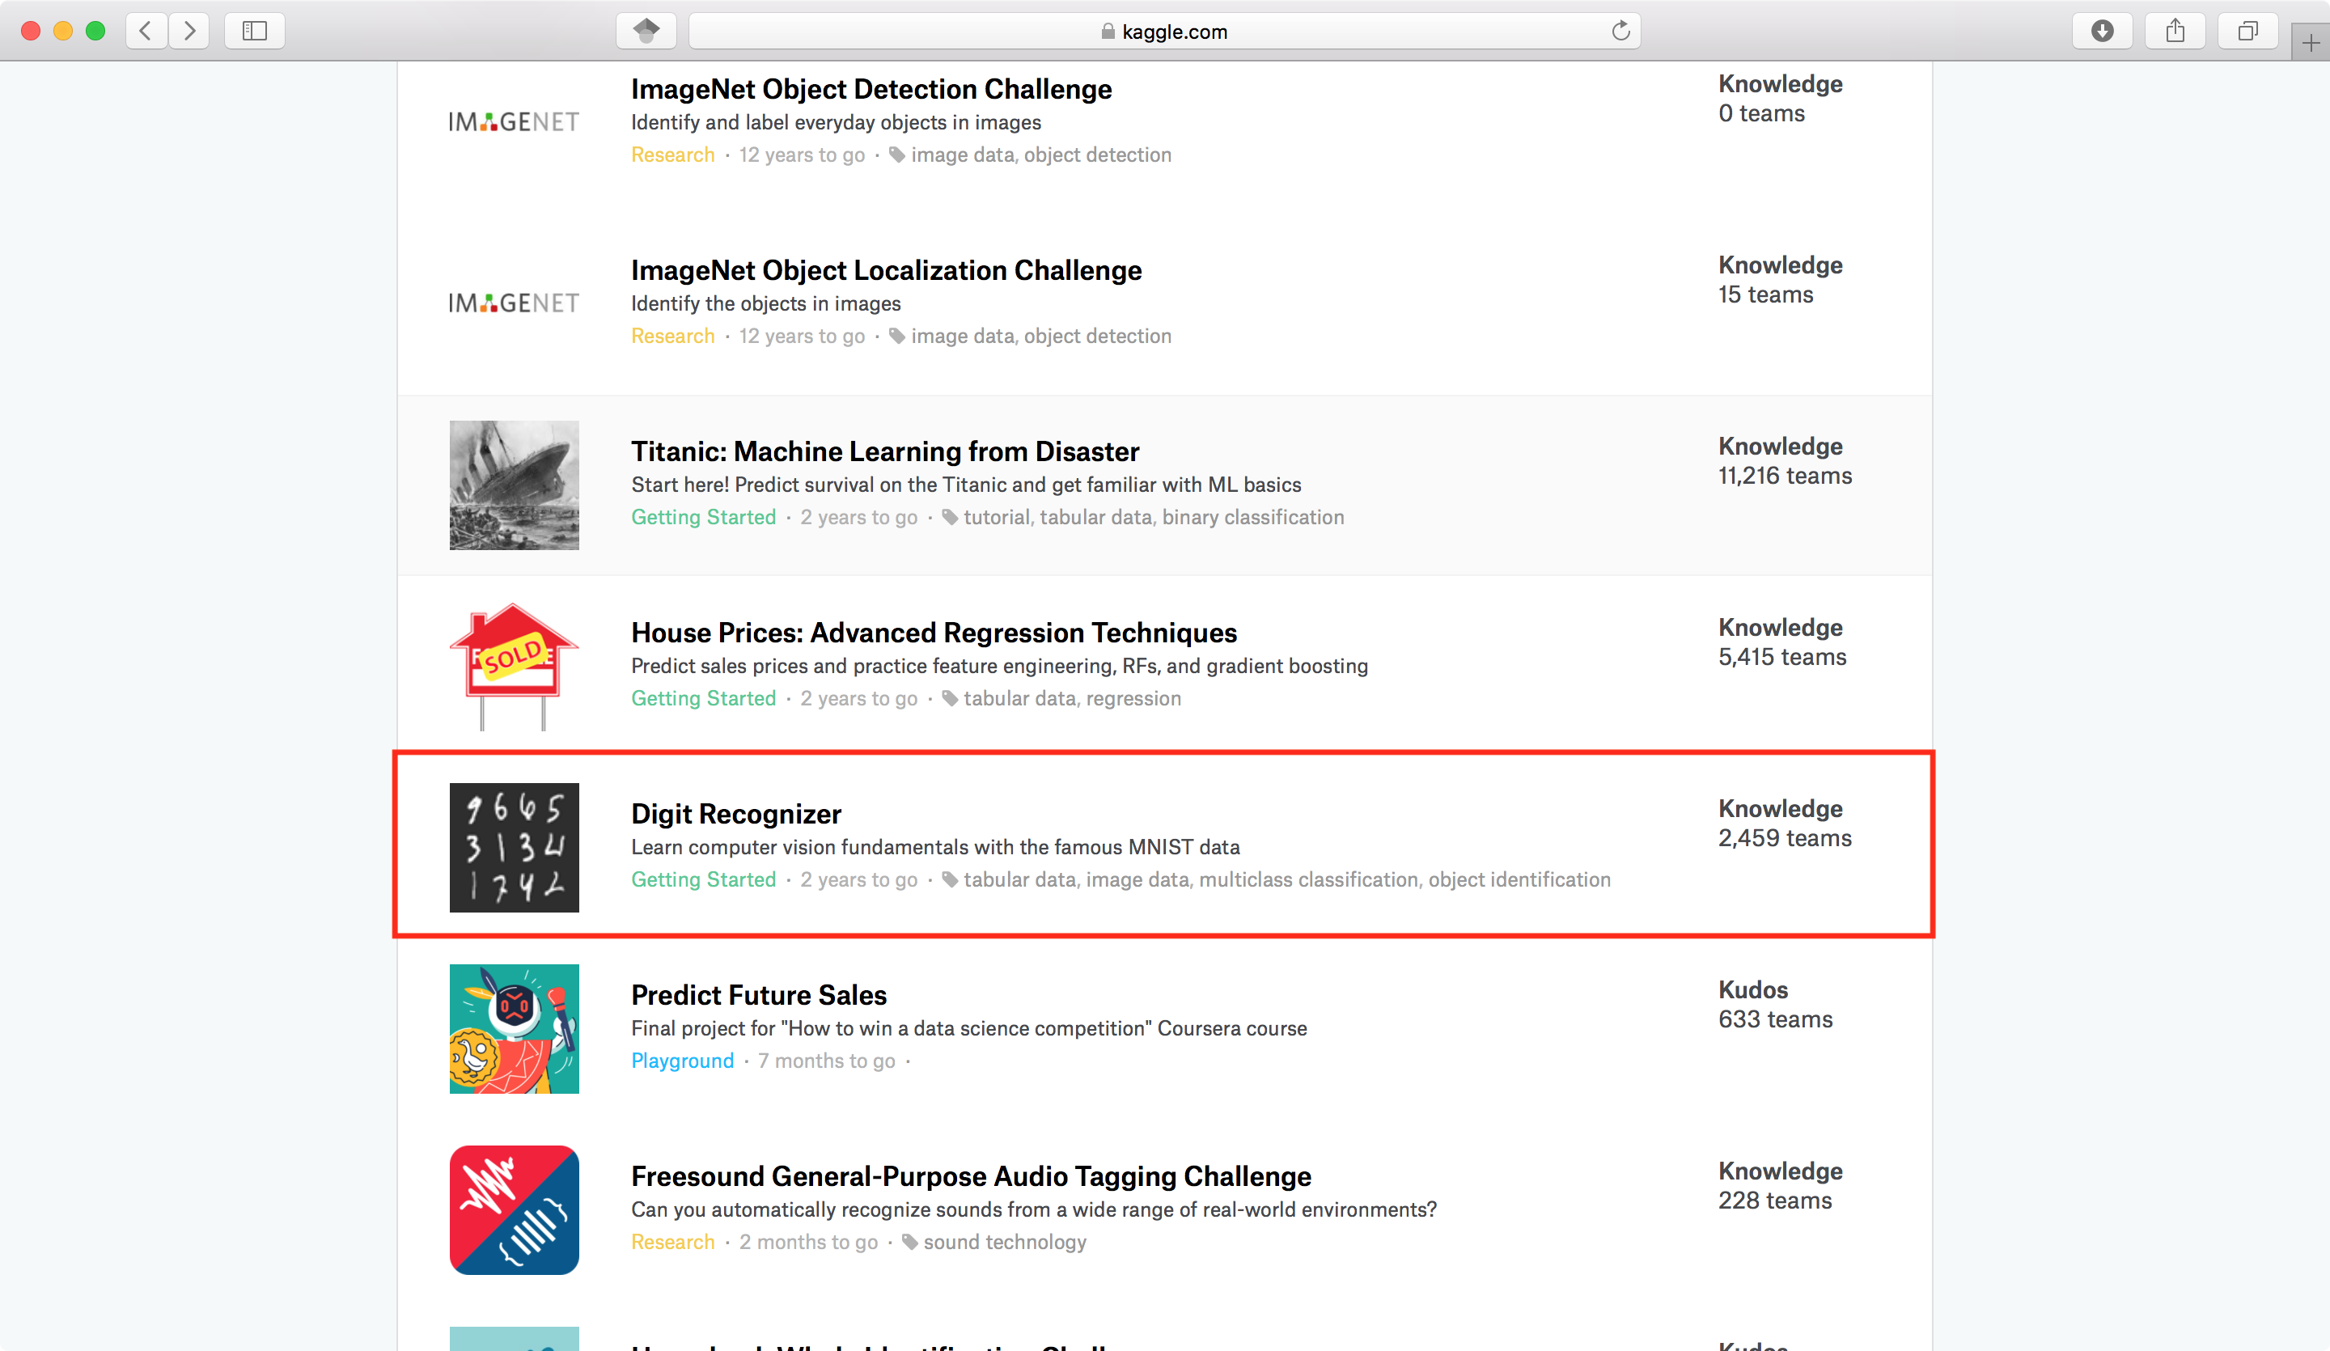Click the reload page icon
Image resolution: width=2330 pixels, height=1351 pixels.
(x=1620, y=31)
